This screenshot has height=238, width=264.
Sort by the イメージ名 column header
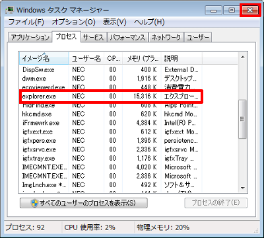(44, 58)
